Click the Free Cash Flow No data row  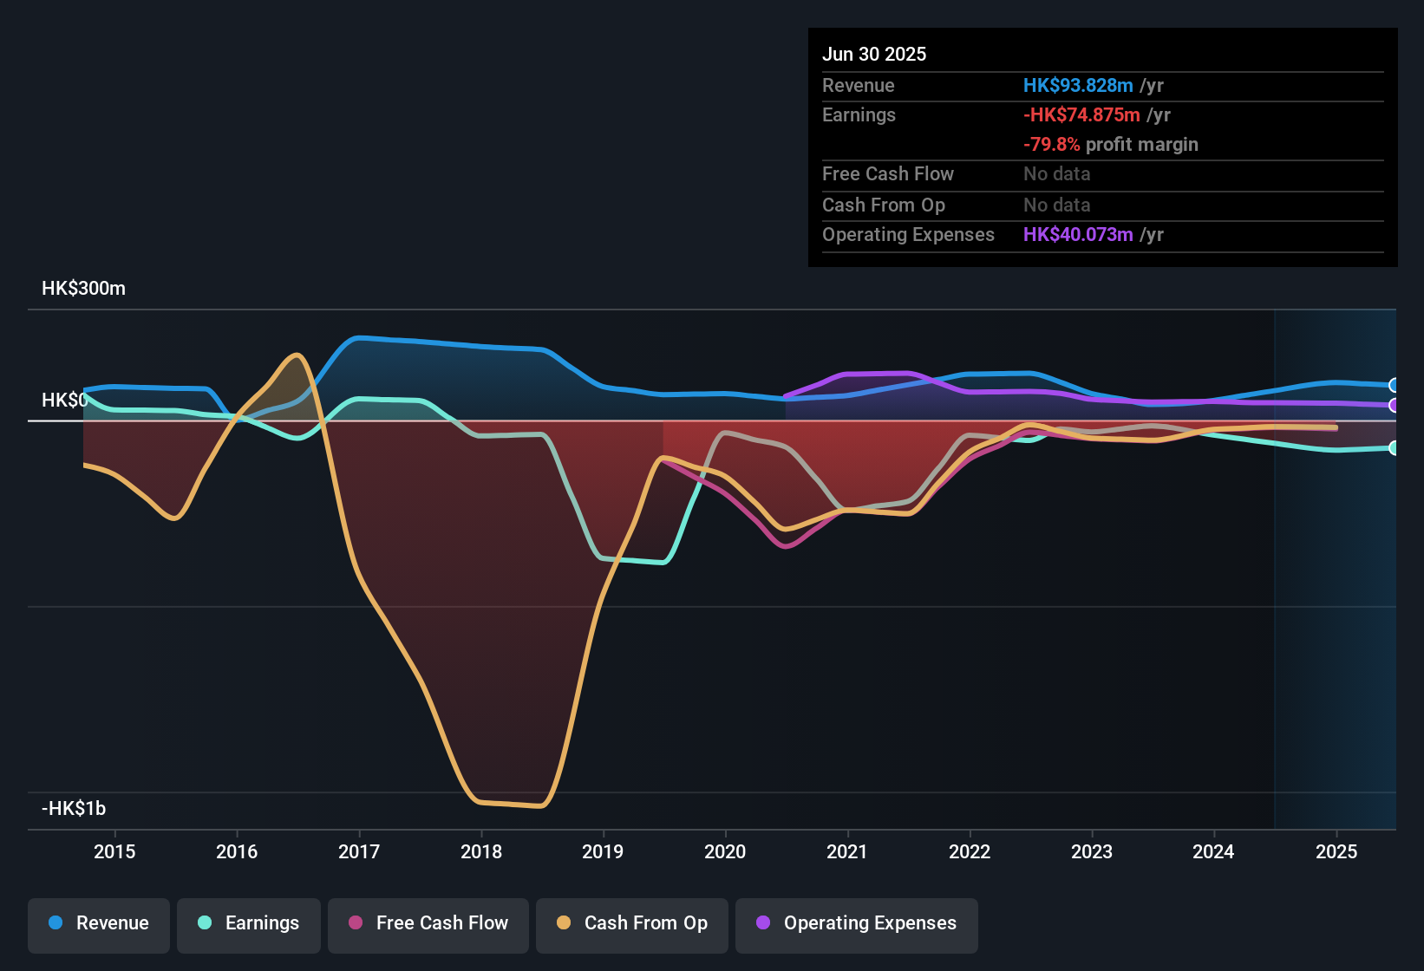click(954, 174)
